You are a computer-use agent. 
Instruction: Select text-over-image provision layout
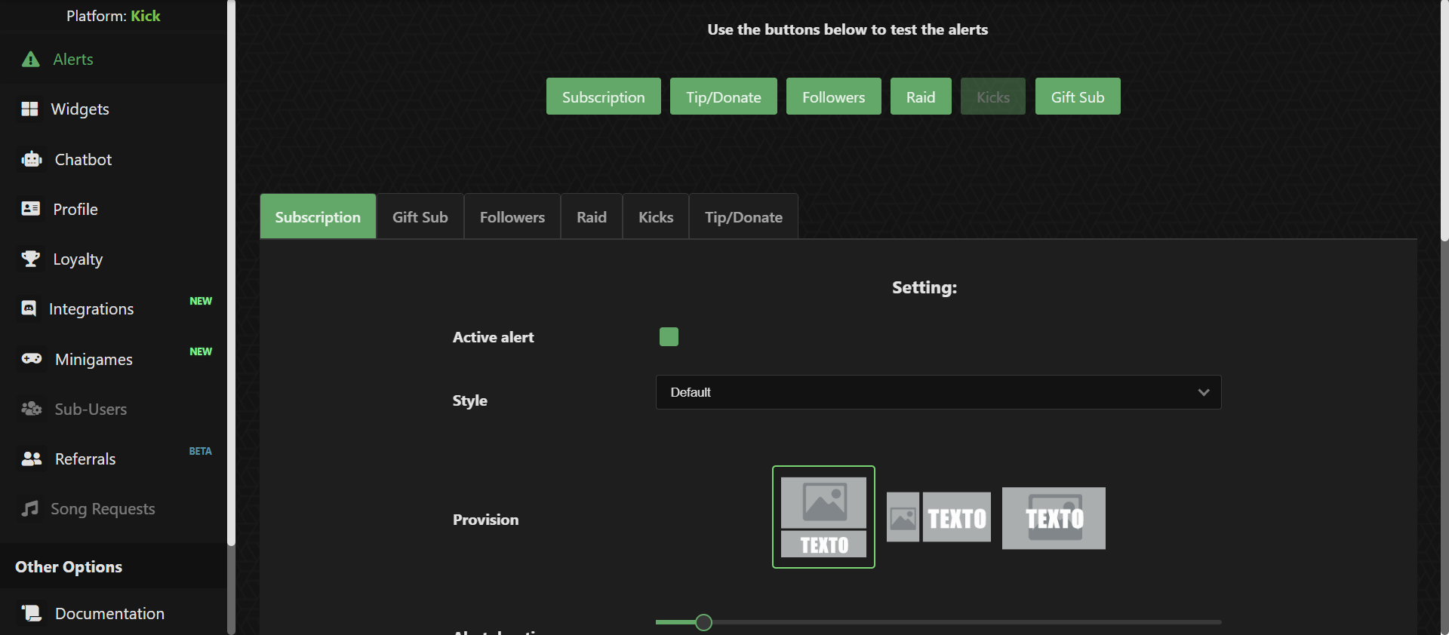click(1054, 518)
